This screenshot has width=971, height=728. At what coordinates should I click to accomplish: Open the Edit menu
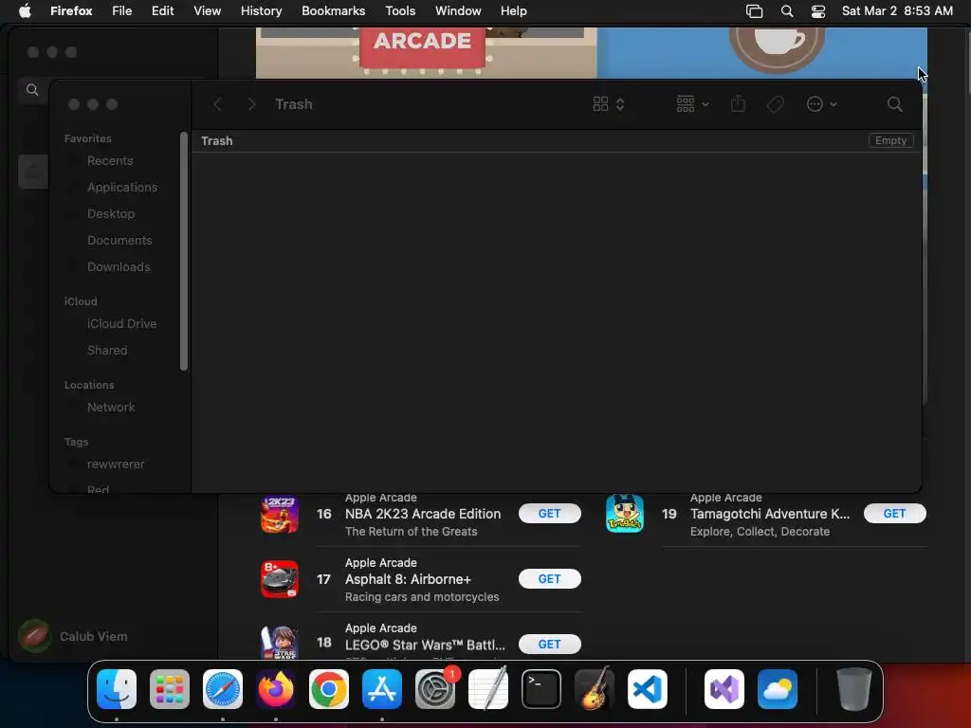click(x=162, y=11)
